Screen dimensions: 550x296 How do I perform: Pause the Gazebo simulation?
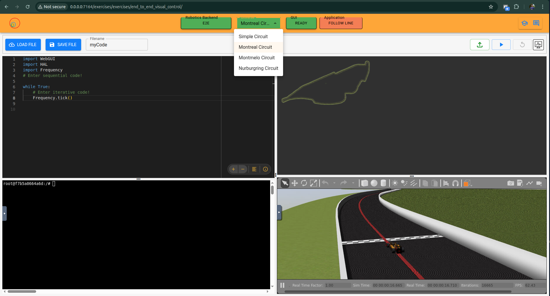(x=282, y=285)
